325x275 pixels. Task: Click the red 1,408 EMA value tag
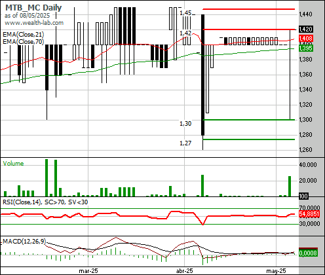[x=306, y=39]
